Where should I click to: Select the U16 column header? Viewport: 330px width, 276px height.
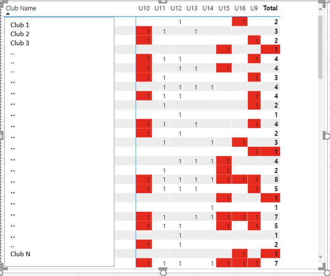coord(240,8)
